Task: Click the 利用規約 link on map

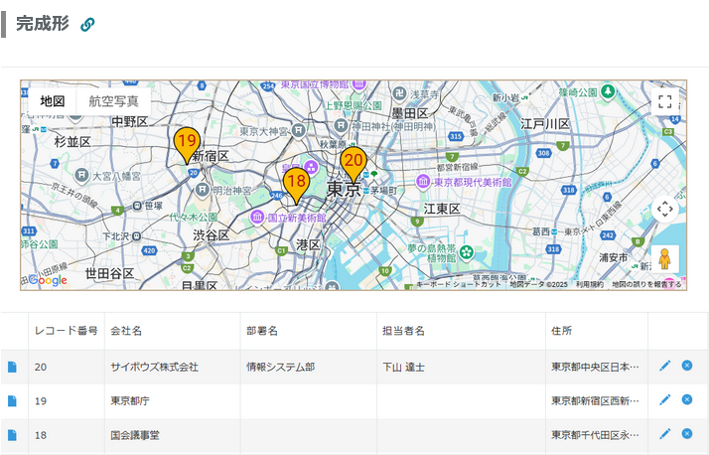Action: [590, 284]
